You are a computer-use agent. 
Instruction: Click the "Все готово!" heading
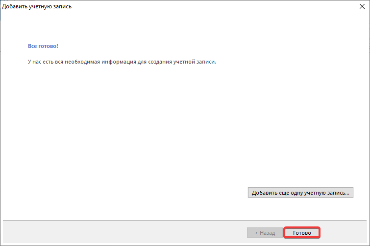pyautogui.click(x=43, y=46)
